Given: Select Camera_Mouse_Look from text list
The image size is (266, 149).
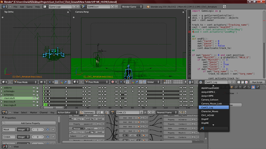Looking at the screenshot, I should click(213, 104).
